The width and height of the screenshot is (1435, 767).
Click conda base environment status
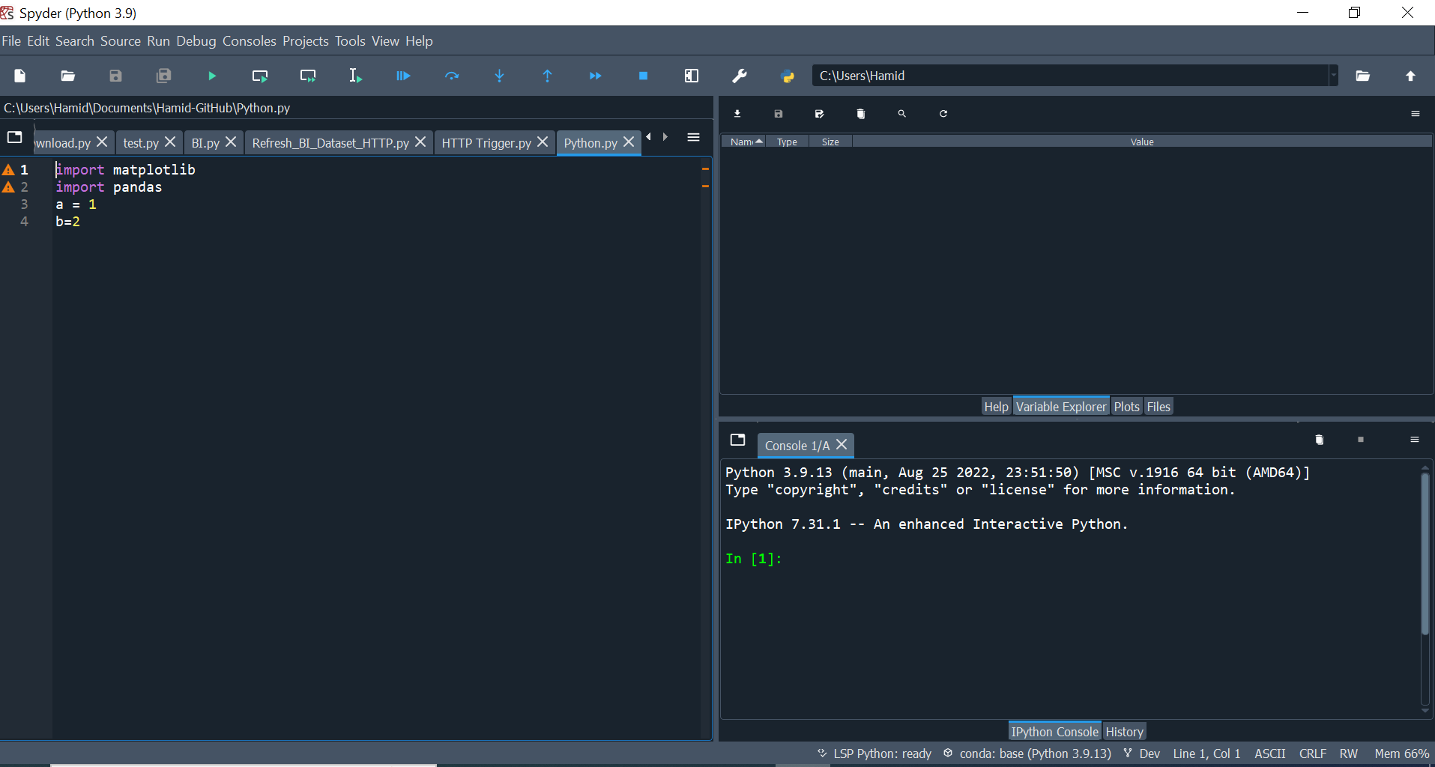pyautogui.click(x=1027, y=754)
